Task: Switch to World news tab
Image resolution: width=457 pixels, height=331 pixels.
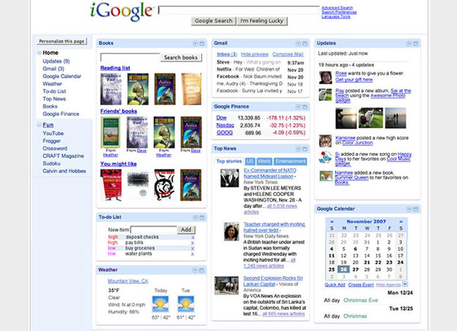Action: pos(264,161)
